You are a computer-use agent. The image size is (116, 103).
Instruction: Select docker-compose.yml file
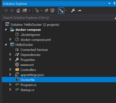[36, 40]
